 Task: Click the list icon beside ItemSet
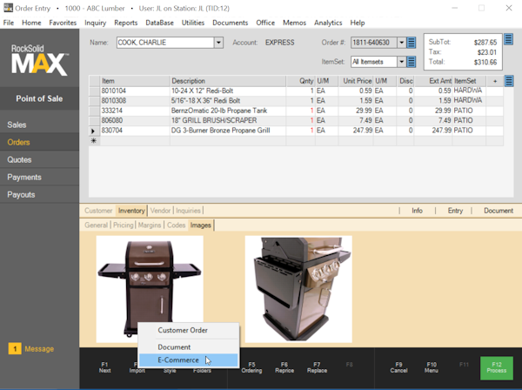412,62
